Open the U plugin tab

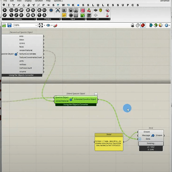click(123, 5)
